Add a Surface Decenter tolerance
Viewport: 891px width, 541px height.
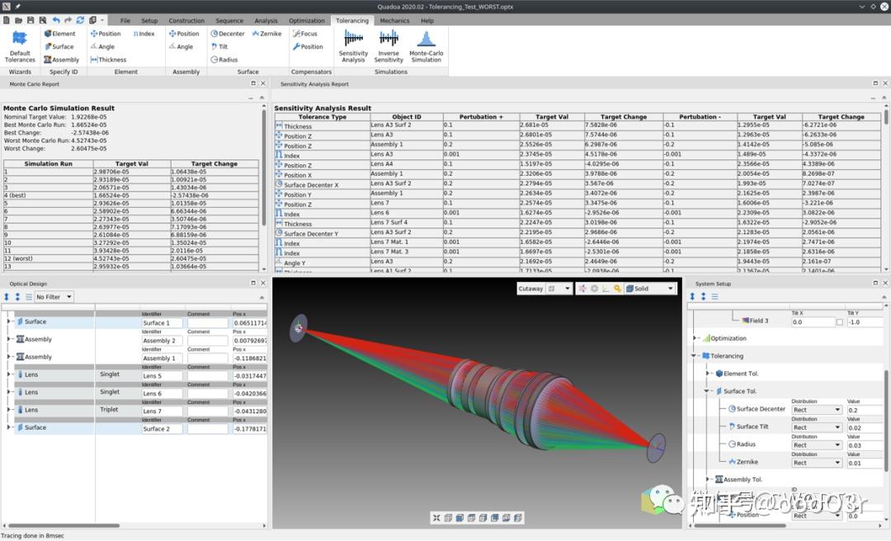[228, 34]
